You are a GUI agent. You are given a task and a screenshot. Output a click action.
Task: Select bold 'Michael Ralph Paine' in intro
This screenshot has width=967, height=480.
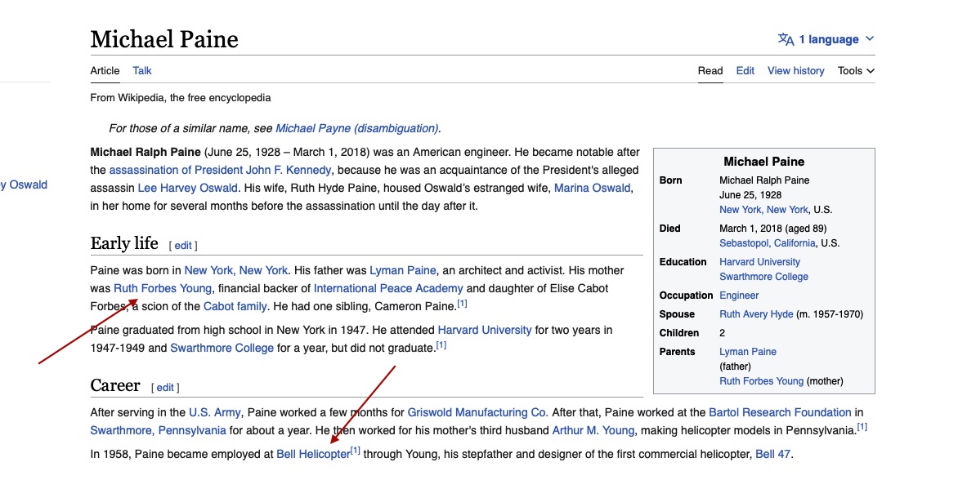145,152
